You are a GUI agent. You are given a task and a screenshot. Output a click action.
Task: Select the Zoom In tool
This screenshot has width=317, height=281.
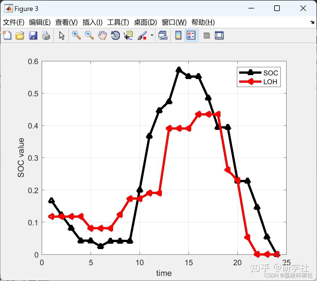pos(76,35)
